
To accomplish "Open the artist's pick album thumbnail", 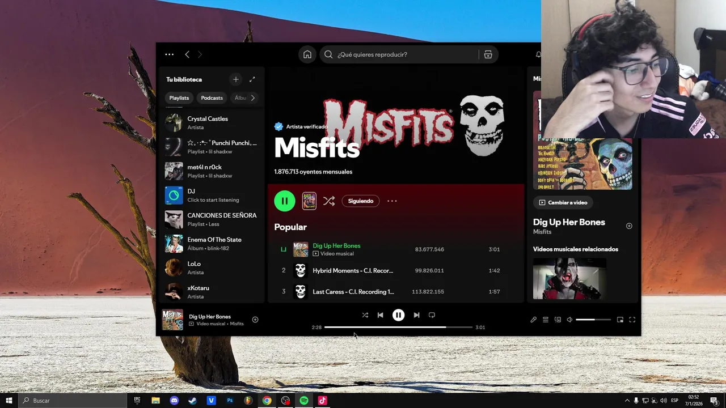I will click(309, 201).
